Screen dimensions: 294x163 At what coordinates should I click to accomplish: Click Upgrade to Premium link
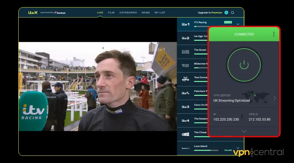coord(210,13)
